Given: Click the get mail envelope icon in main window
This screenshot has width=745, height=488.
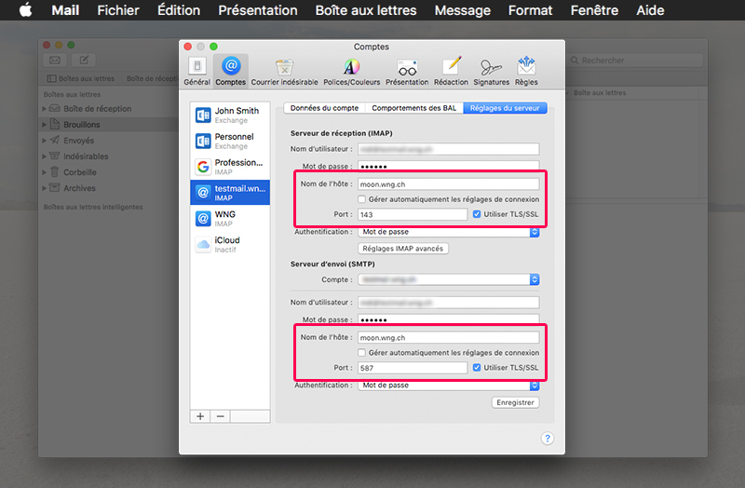Looking at the screenshot, I should tap(55, 60).
